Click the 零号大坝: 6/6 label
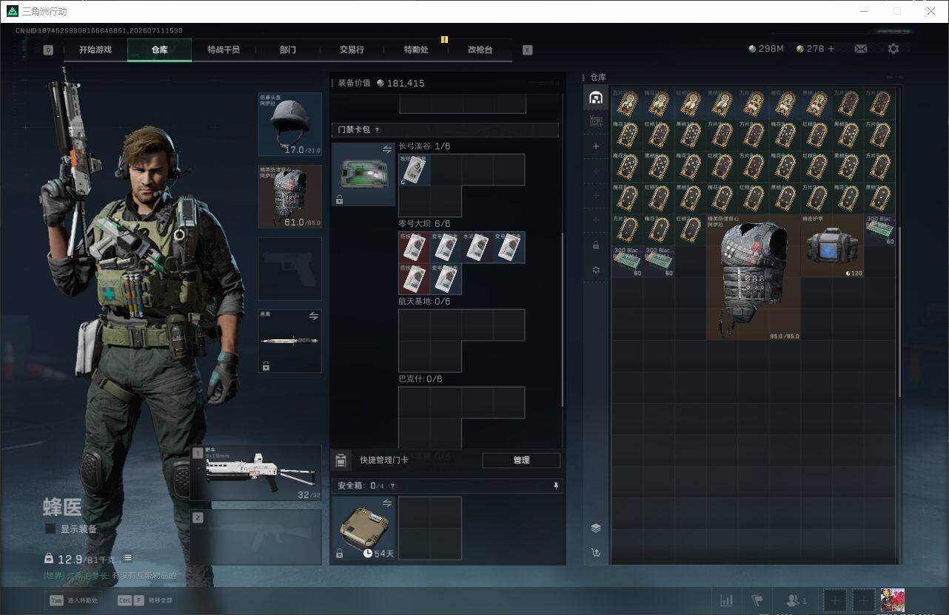Screen dimensions: 949x615 pos(424,223)
